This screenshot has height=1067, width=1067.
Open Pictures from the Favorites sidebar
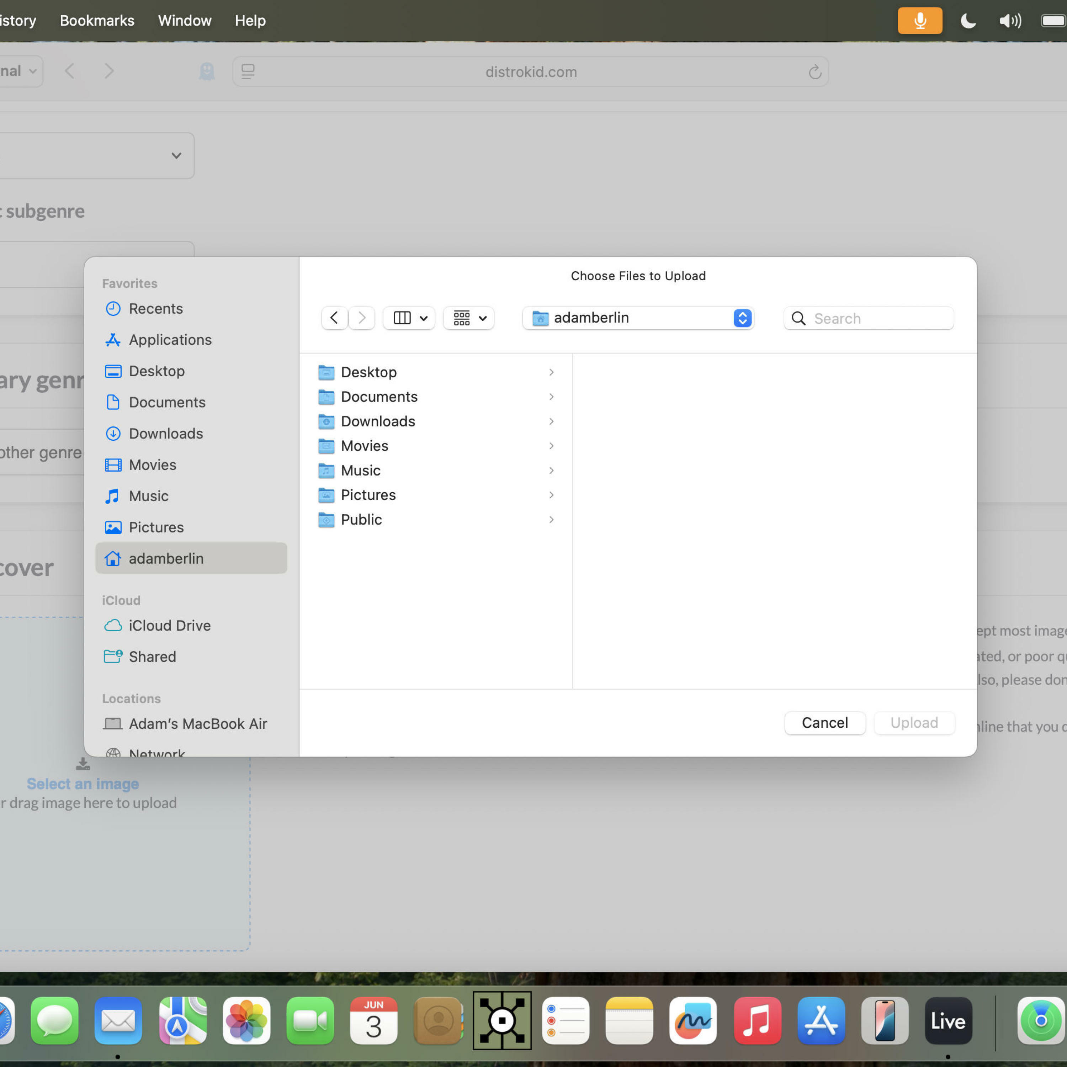tap(191, 527)
